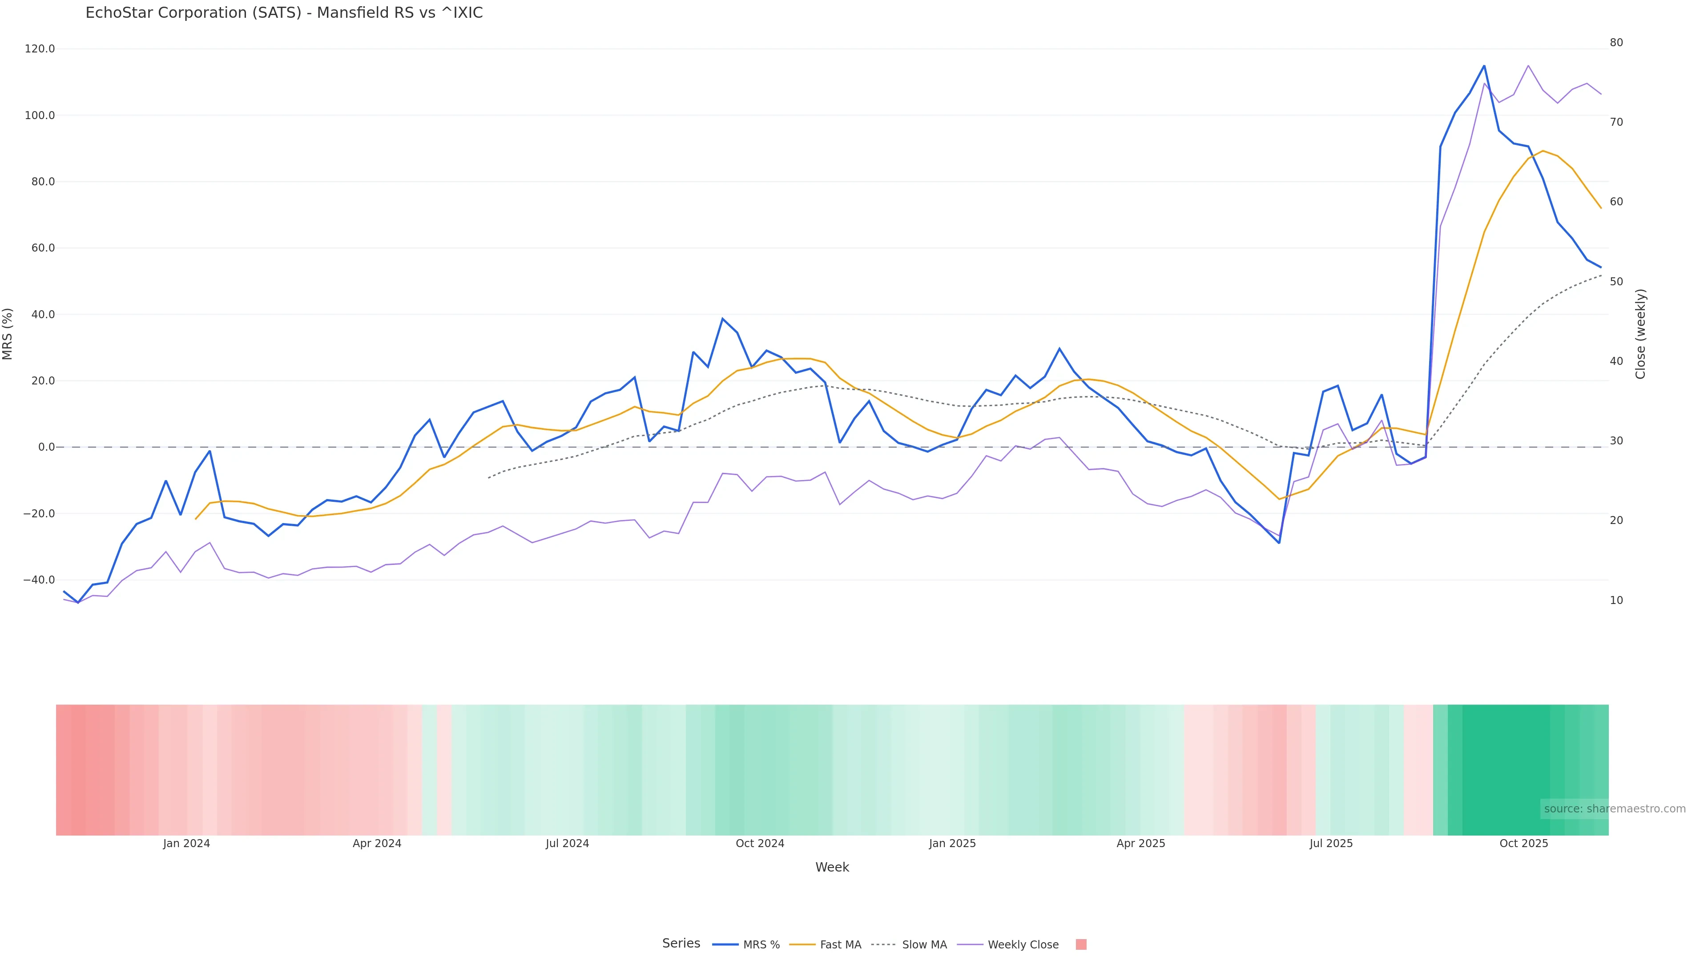Click the Series legend title

click(681, 944)
